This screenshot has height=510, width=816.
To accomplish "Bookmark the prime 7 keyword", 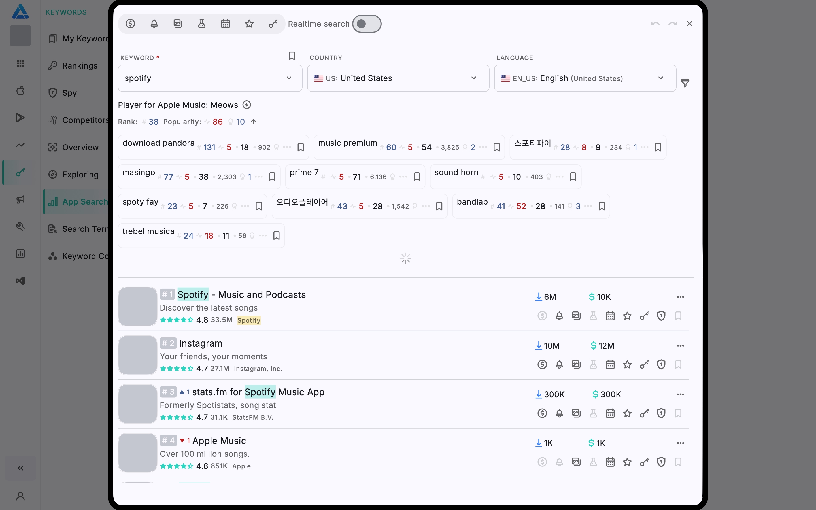I will (x=417, y=177).
